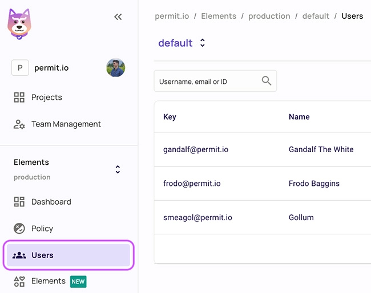The image size is (371, 293).
Task: Sort by the Key column header
Action: [170, 117]
